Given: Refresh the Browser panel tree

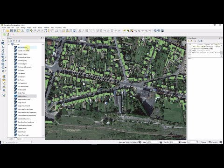Looking at the screenshot, I should (11, 41).
